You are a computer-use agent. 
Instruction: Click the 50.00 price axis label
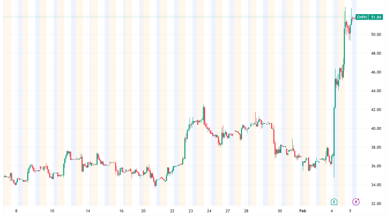[376, 35]
